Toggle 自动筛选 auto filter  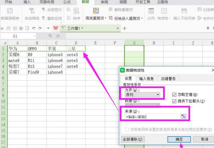tap(32, 14)
